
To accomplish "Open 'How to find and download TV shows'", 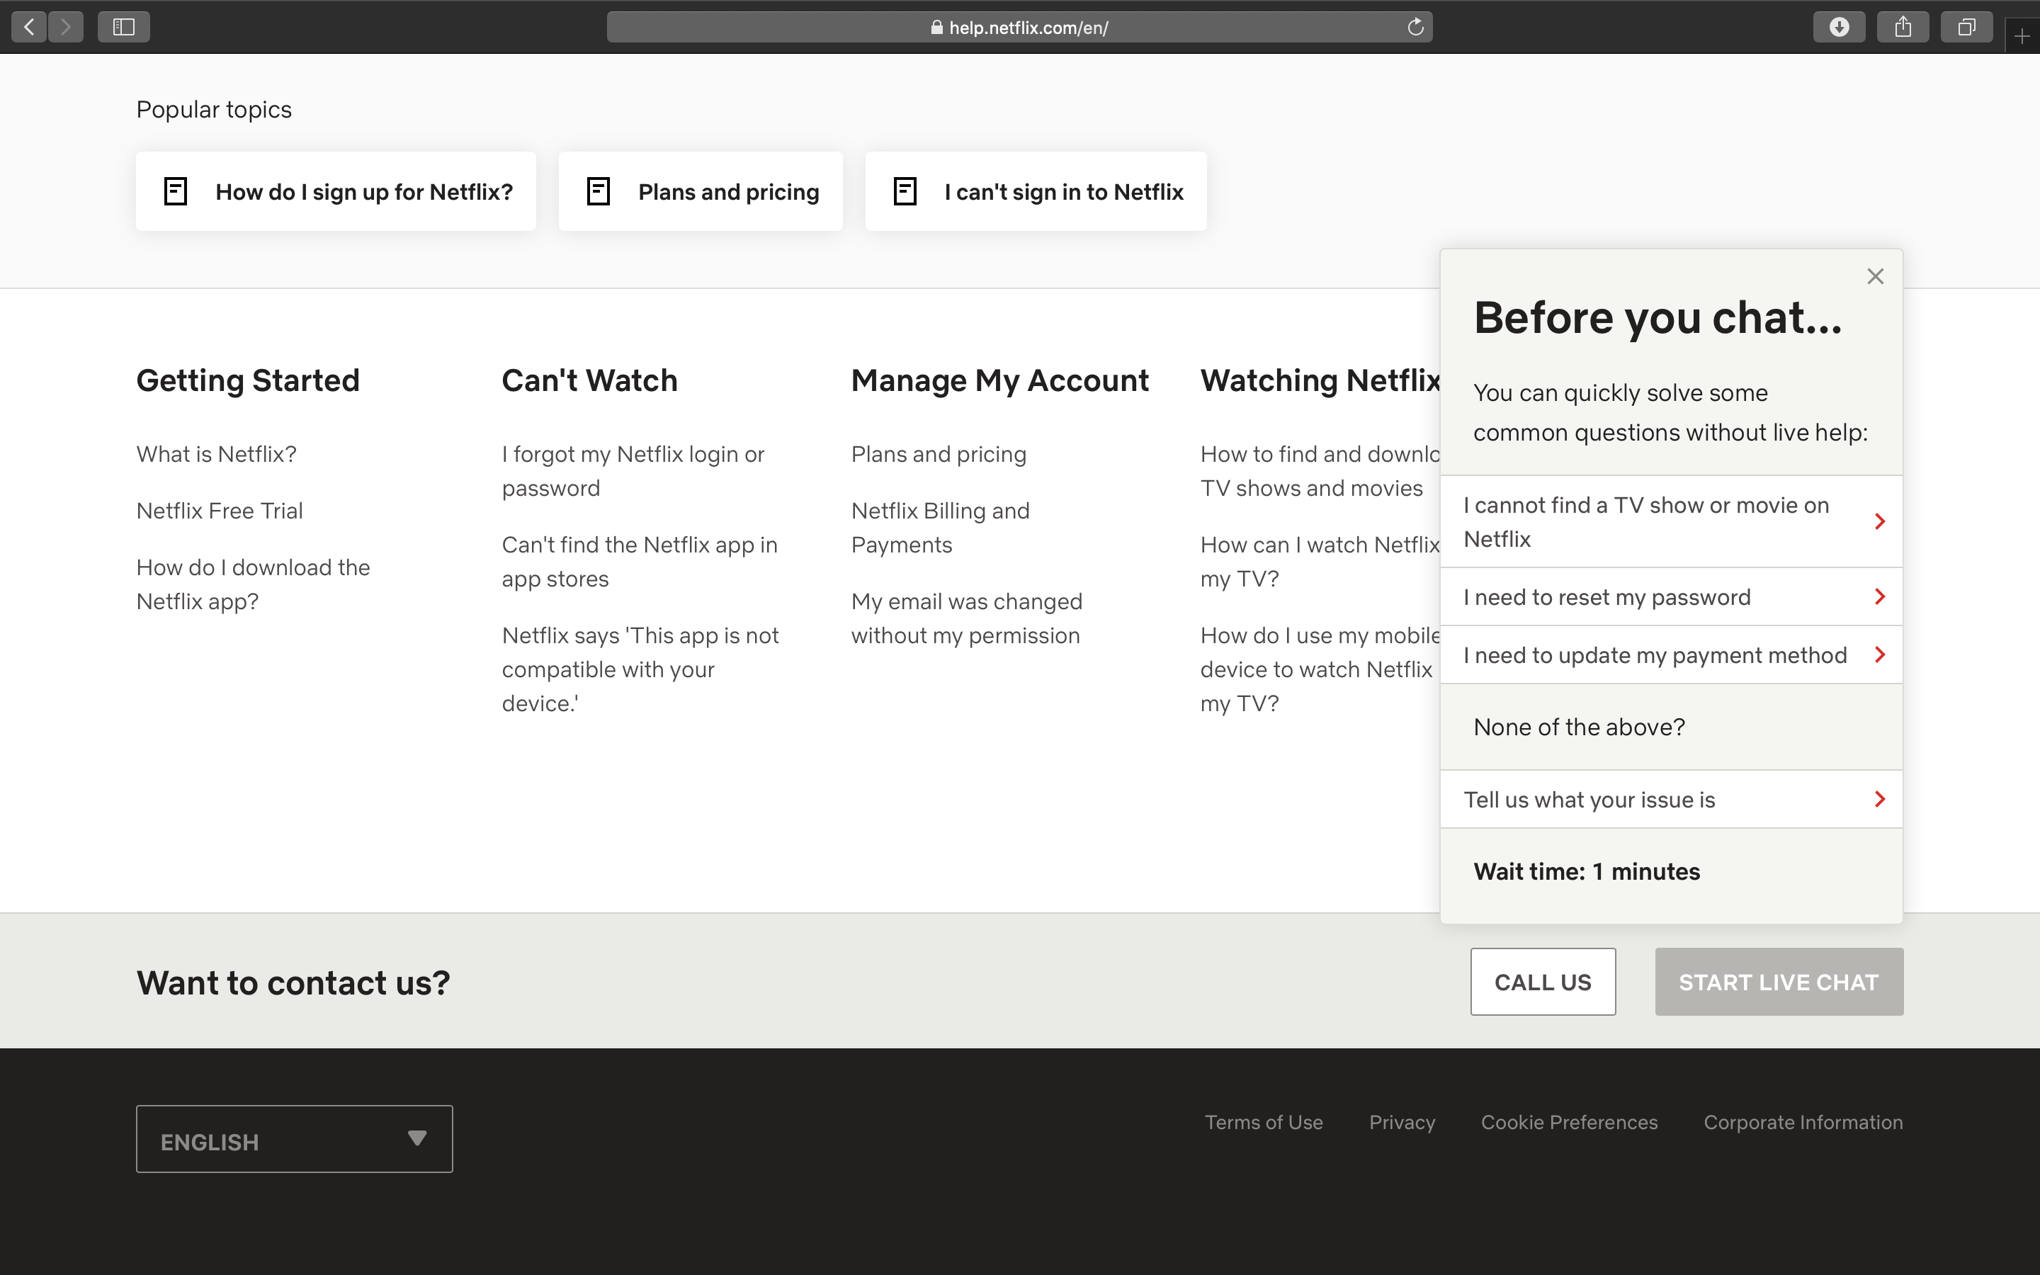I will (1320, 471).
